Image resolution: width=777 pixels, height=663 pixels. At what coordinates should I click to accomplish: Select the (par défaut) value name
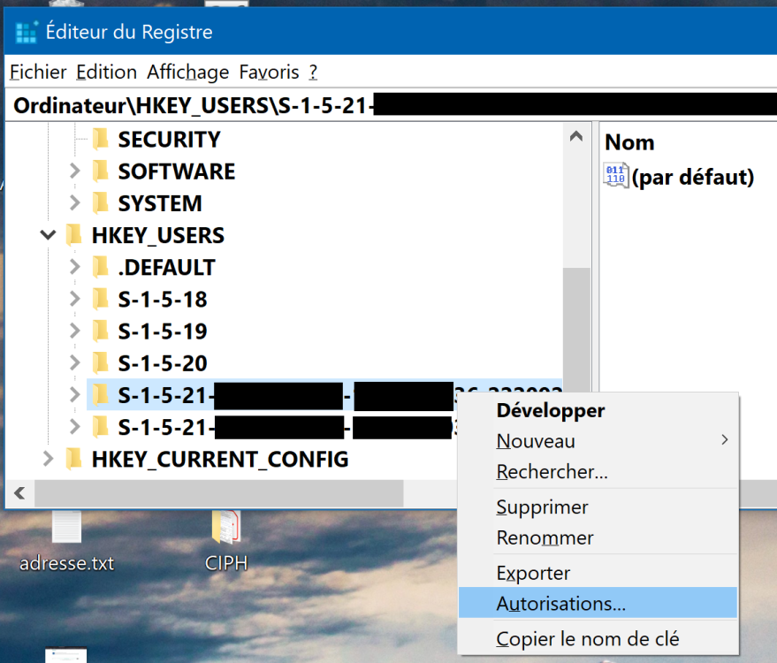(x=693, y=177)
